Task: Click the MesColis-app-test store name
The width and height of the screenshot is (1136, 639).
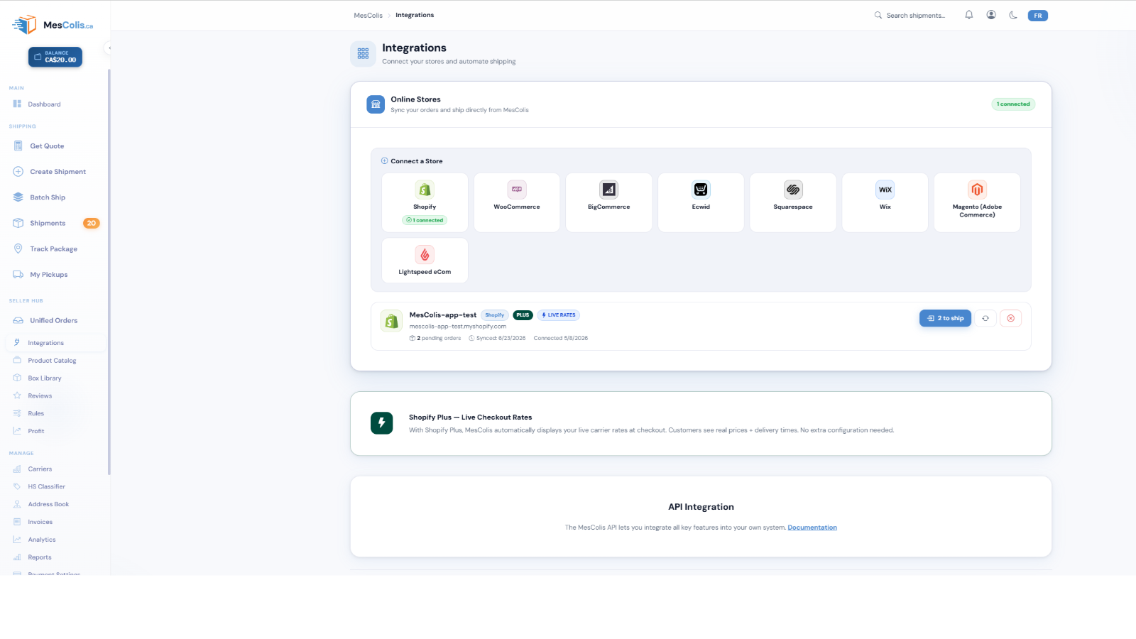Action: click(443, 315)
